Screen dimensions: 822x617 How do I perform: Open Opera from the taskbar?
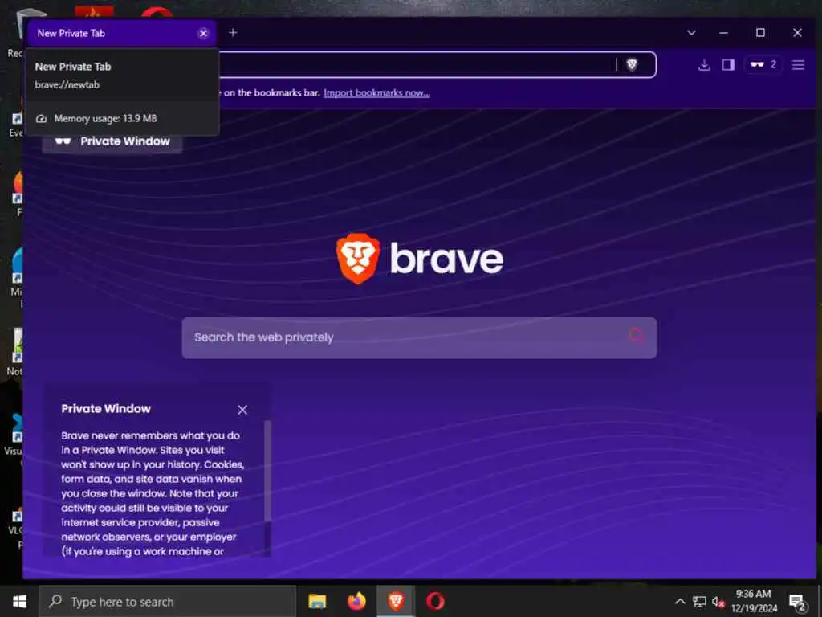pyautogui.click(x=435, y=601)
